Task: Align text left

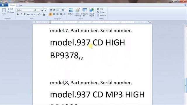Action: (x=51, y=14)
